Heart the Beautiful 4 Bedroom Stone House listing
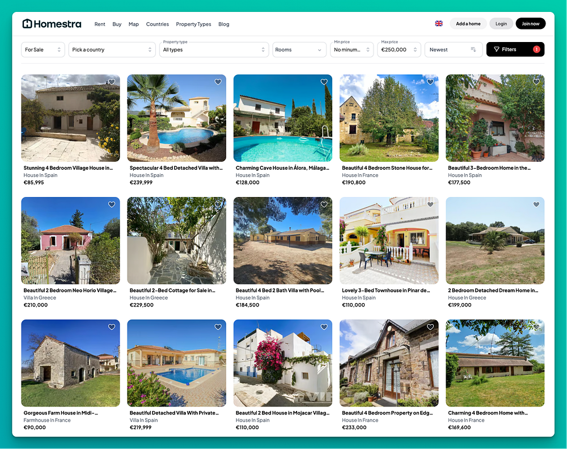 [430, 82]
